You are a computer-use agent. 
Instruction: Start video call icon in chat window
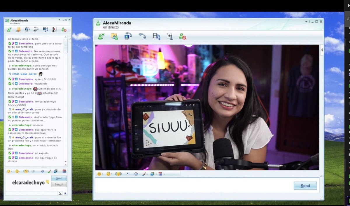click(x=27, y=29)
